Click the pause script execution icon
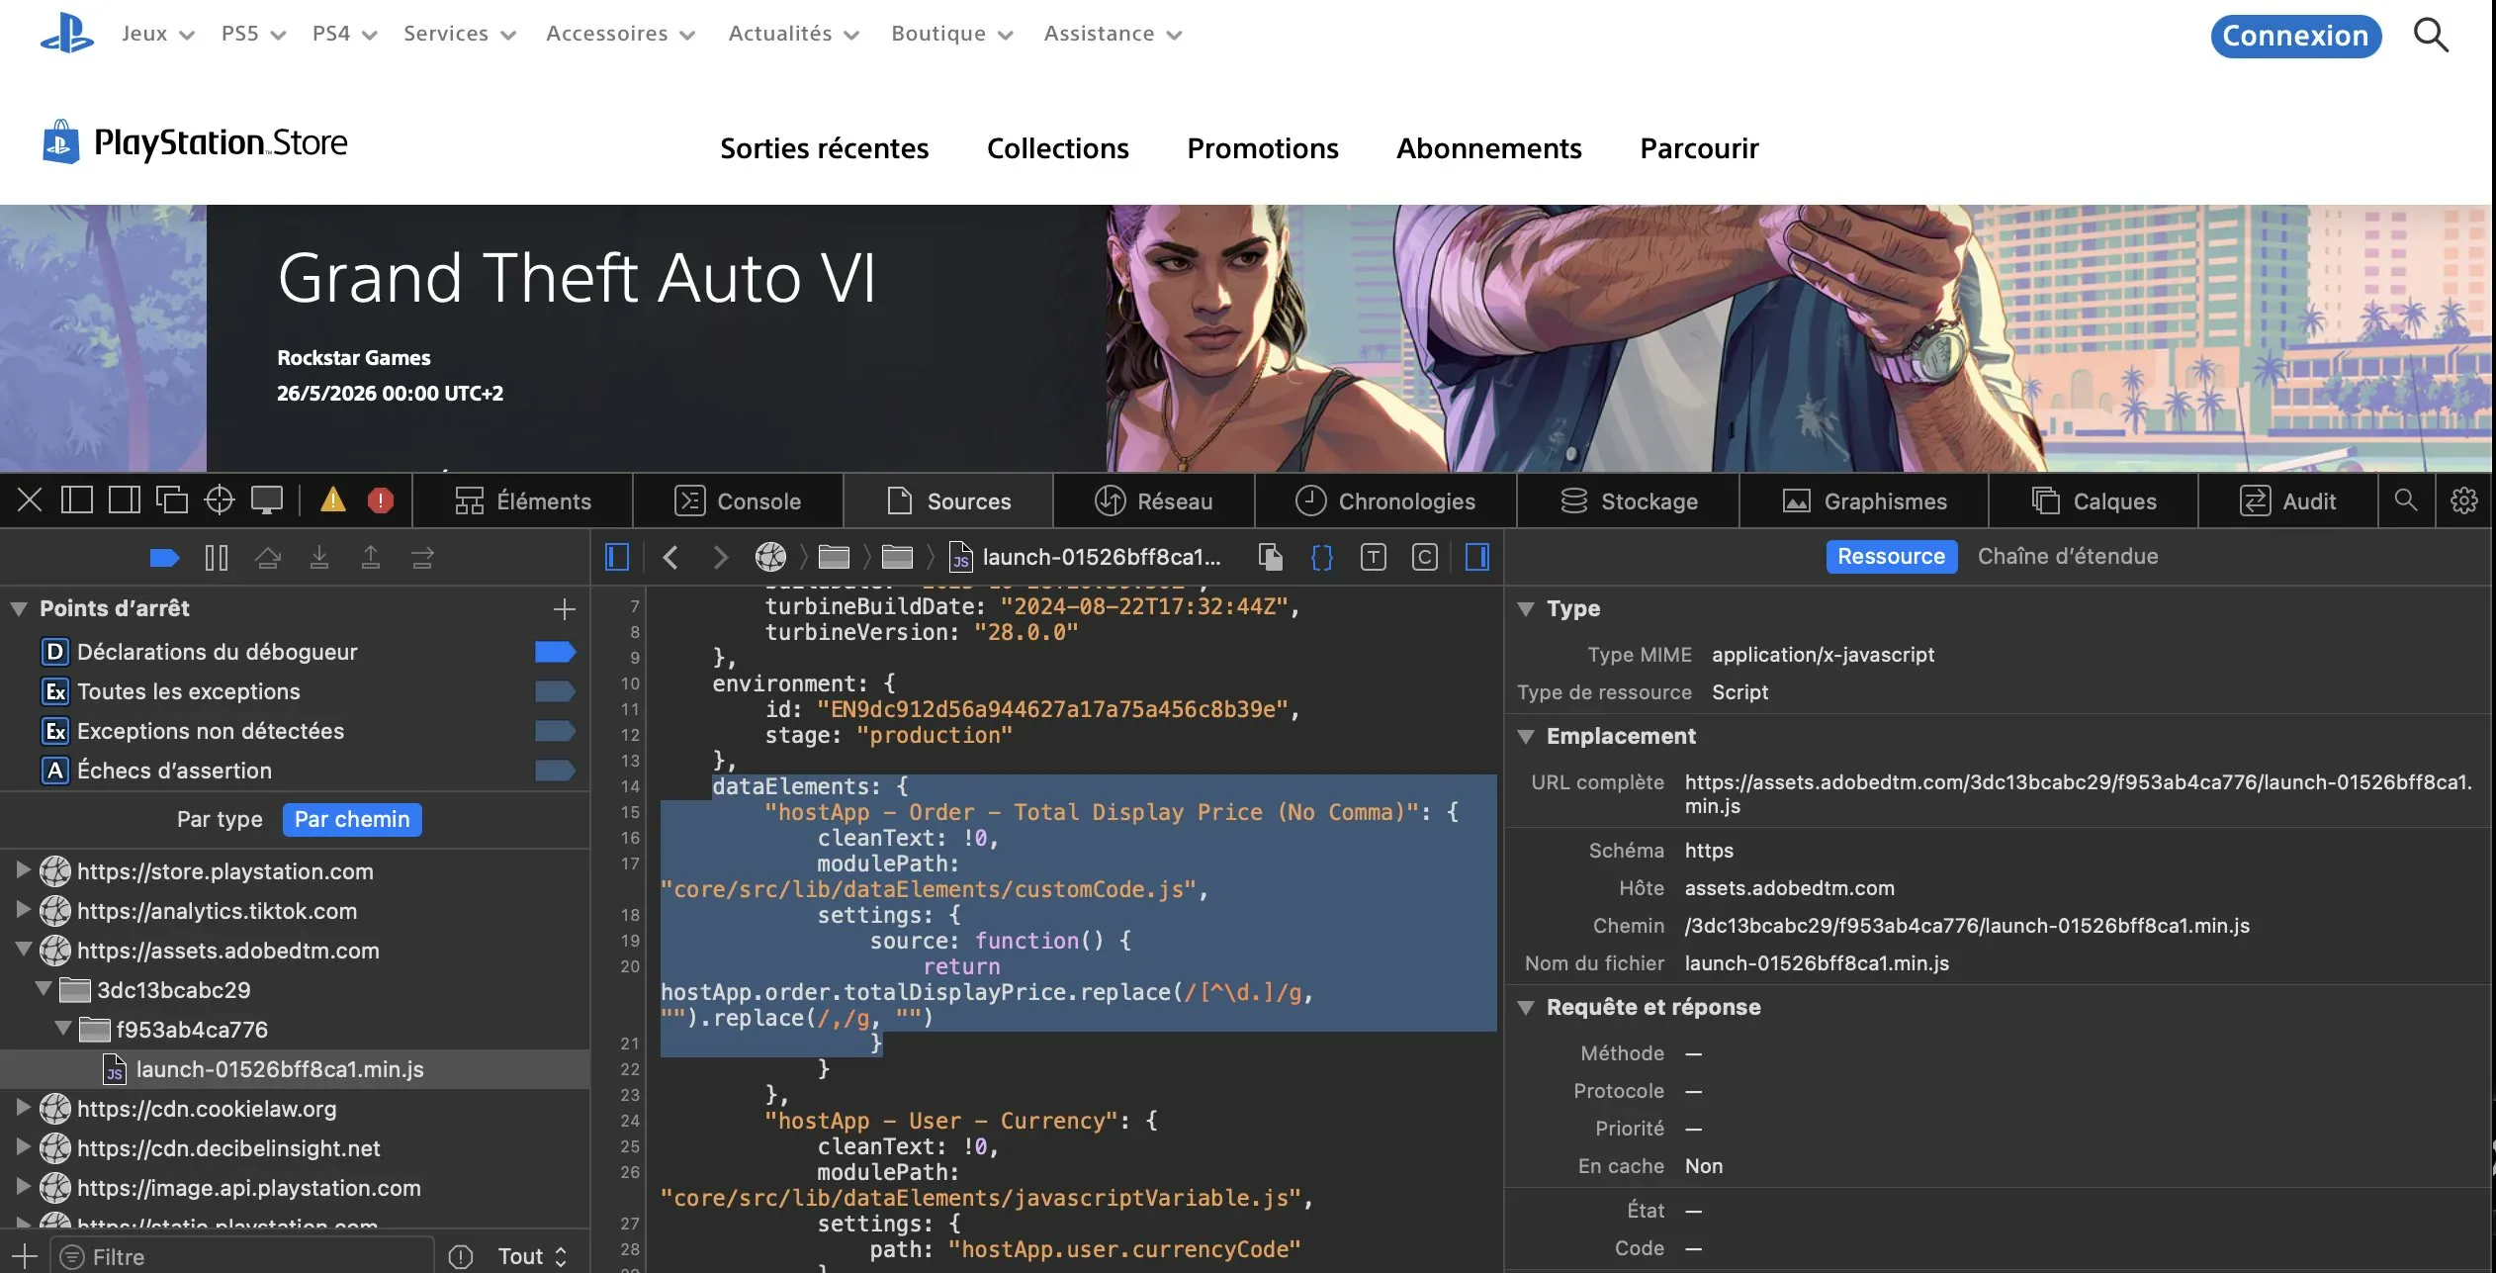The image size is (2496, 1273). 216,558
